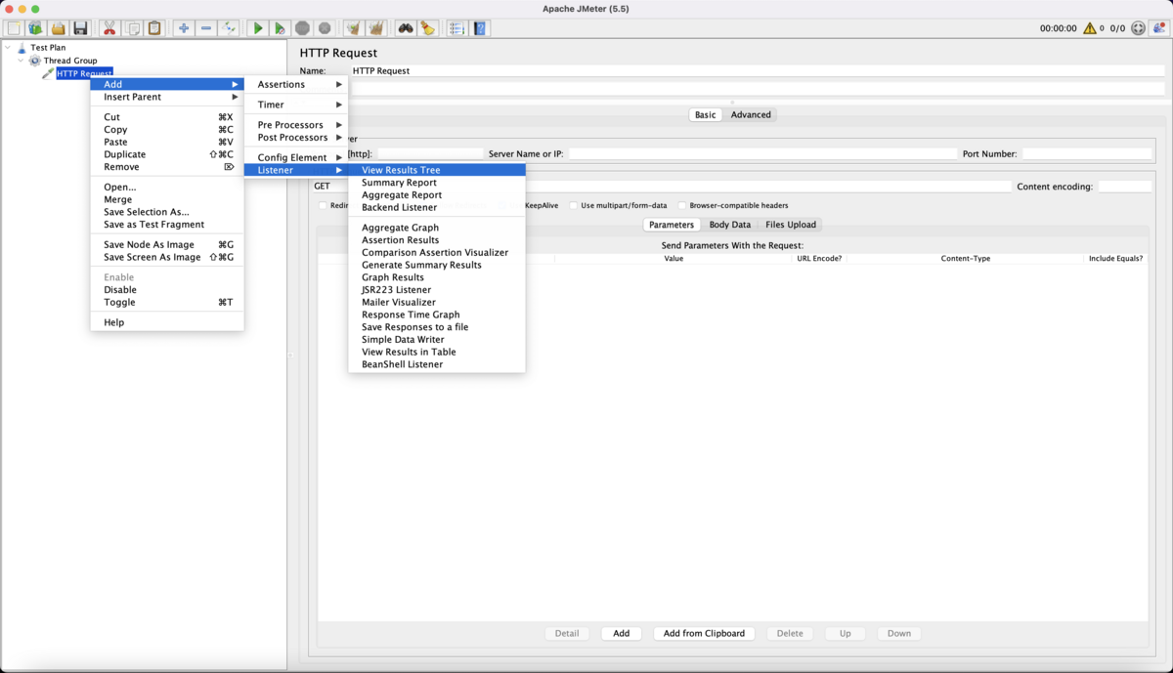
Task: Start the test with the green play icon
Action: coord(258,28)
